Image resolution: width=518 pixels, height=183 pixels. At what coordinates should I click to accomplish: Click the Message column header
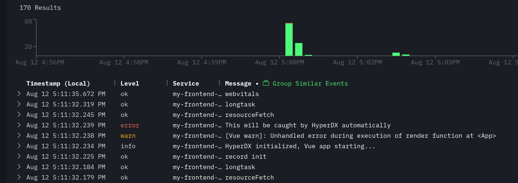point(238,83)
